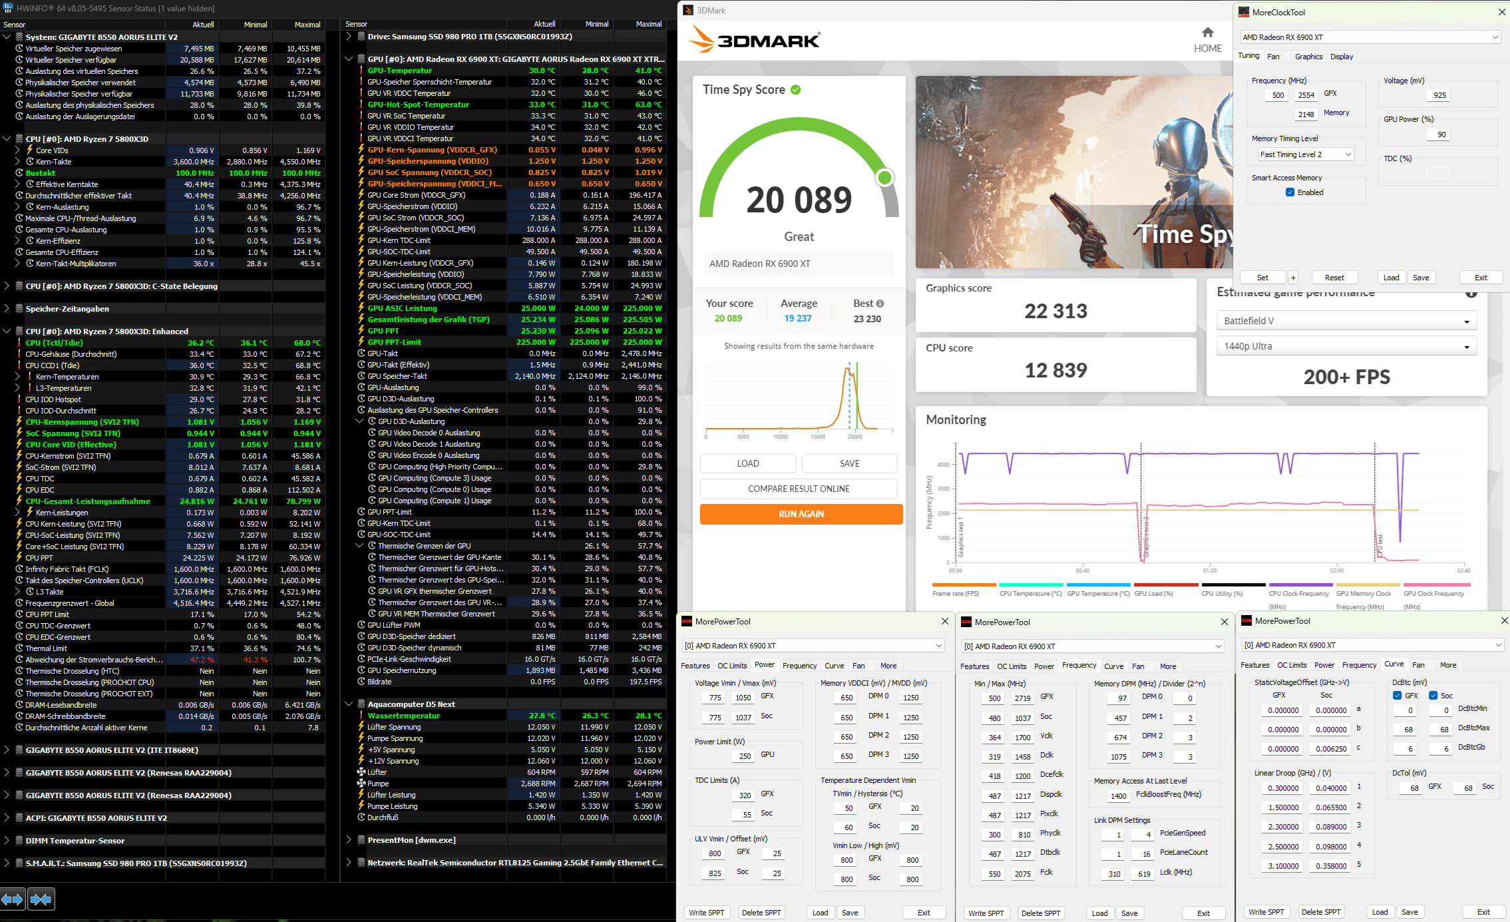The image size is (1510, 922).
Task: Toggle Smart Access Memory Enabled checkbox
Action: coord(1290,192)
